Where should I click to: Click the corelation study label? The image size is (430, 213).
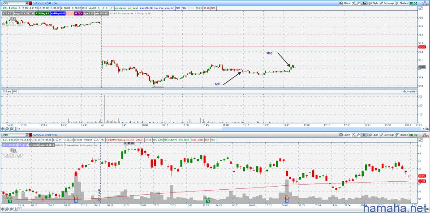[x=120, y=8]
